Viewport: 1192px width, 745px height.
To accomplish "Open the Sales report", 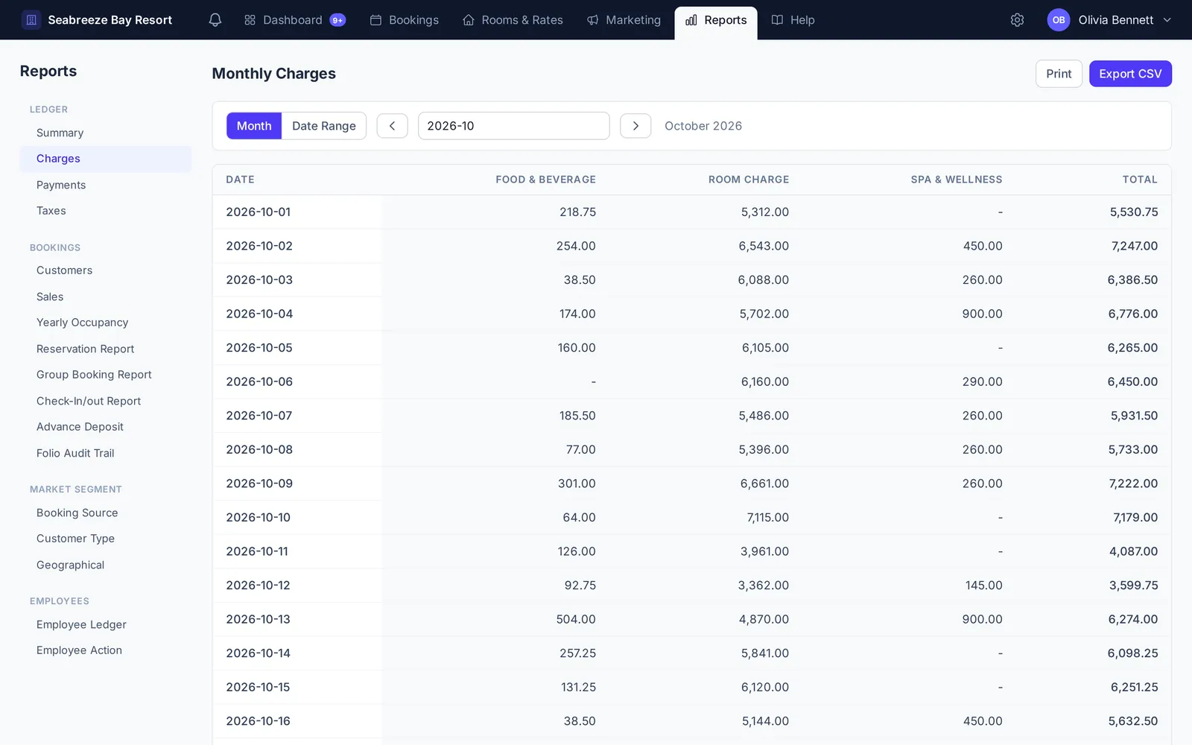I will [105, 297].
